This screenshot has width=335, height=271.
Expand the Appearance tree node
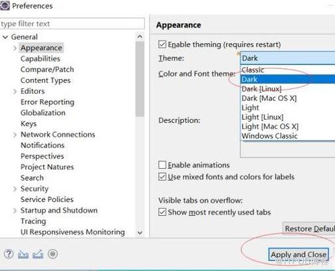15,48
